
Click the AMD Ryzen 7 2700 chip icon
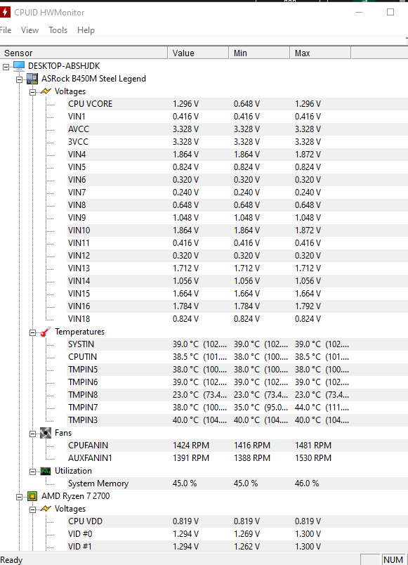pyautogui.click(x=32, y=496)
